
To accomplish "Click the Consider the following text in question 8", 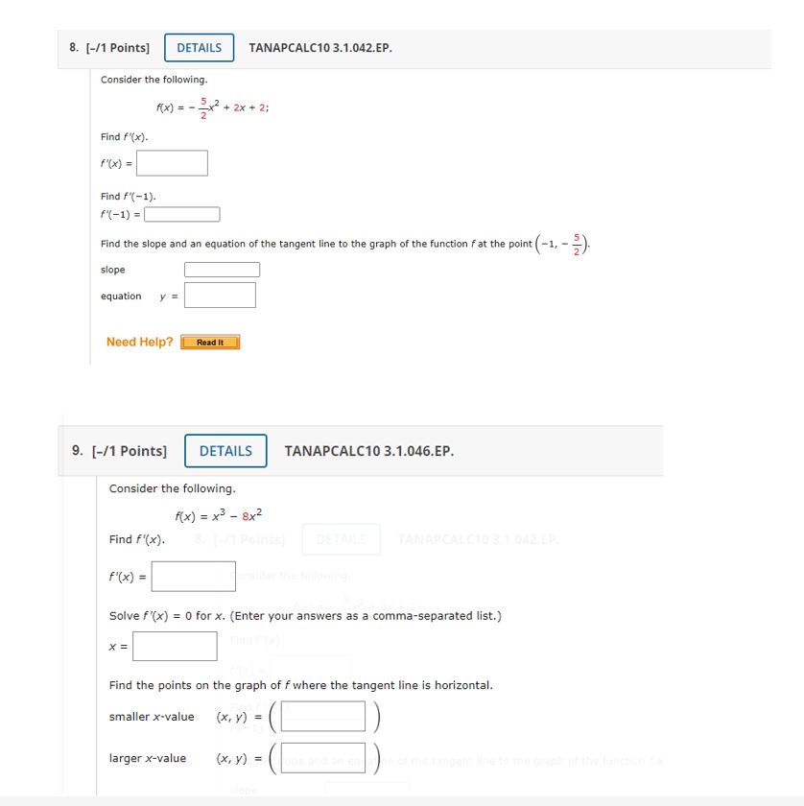I will pos(153,79).
